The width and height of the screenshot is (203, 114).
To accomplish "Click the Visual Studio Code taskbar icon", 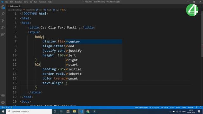I will (81, 111).
